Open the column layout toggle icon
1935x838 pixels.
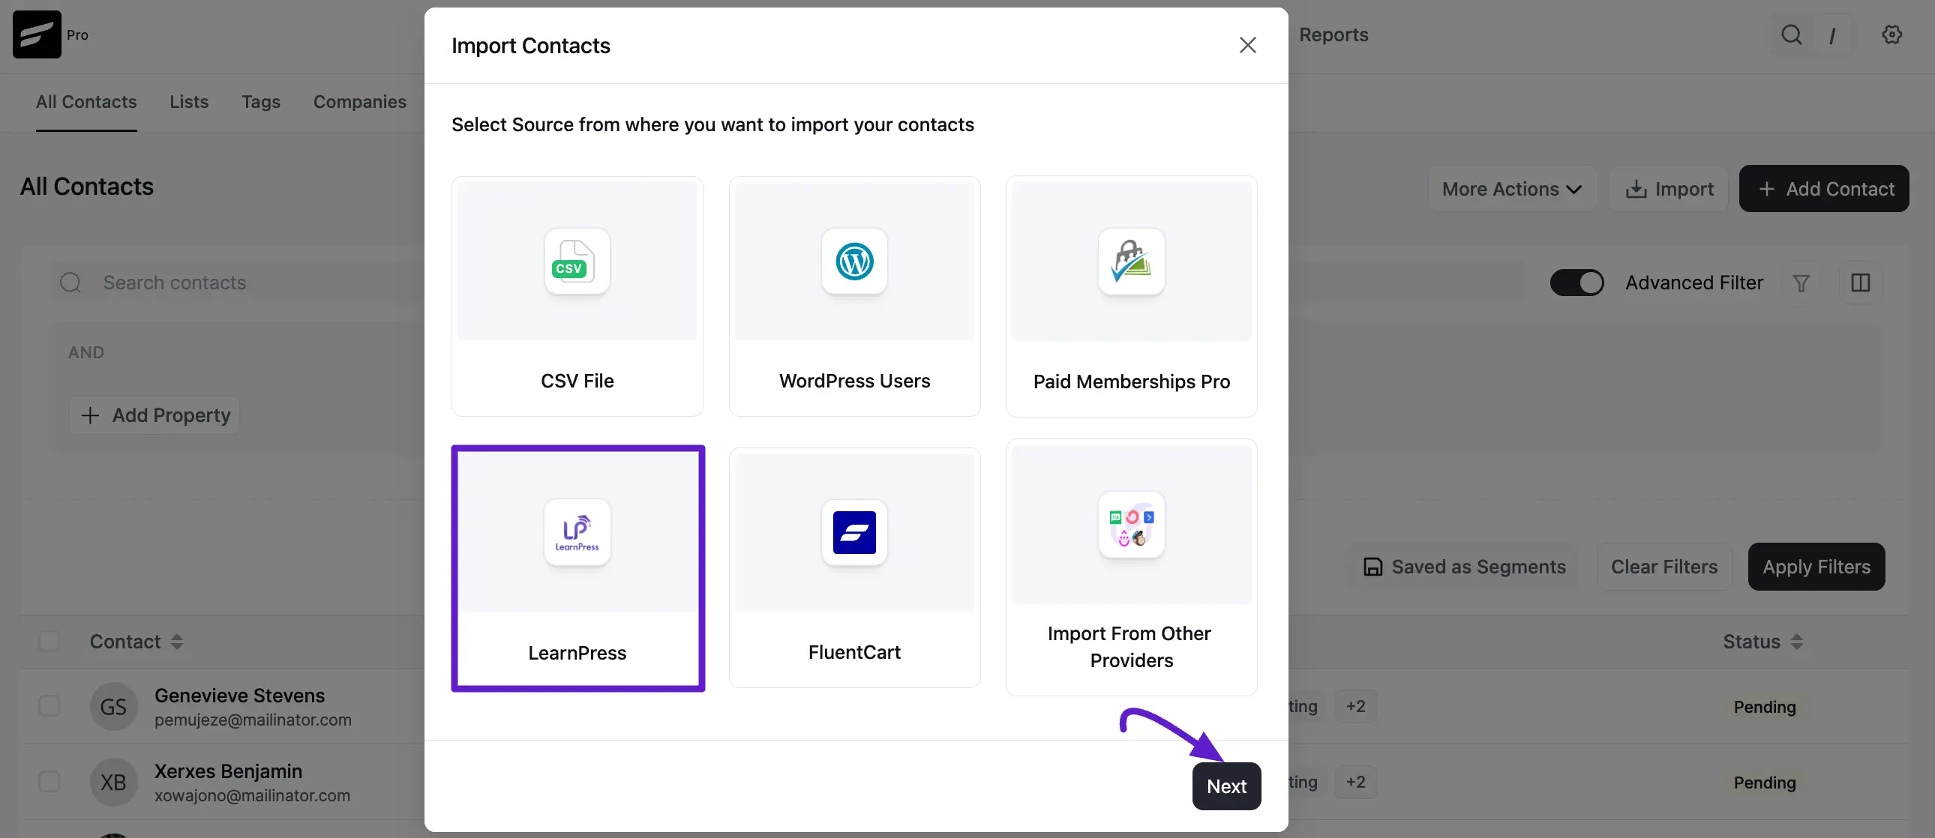coord(1861,283)
